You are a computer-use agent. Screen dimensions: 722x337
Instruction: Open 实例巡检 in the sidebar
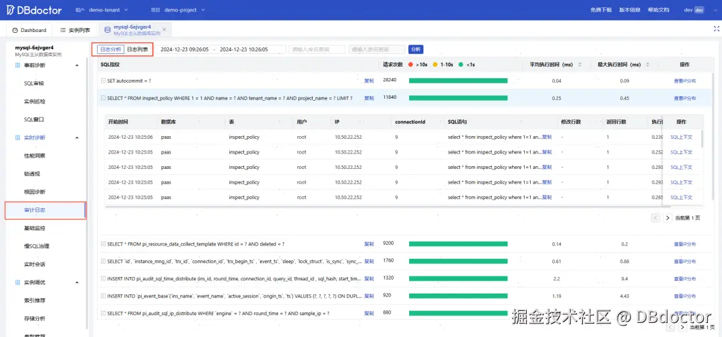tap(35, 101)
